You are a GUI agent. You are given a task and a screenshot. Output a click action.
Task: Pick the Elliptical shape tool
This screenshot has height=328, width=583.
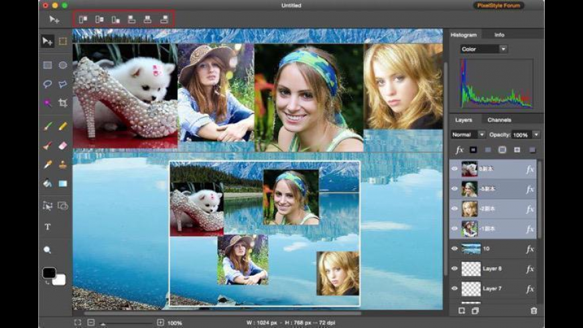tap(63, 65)
